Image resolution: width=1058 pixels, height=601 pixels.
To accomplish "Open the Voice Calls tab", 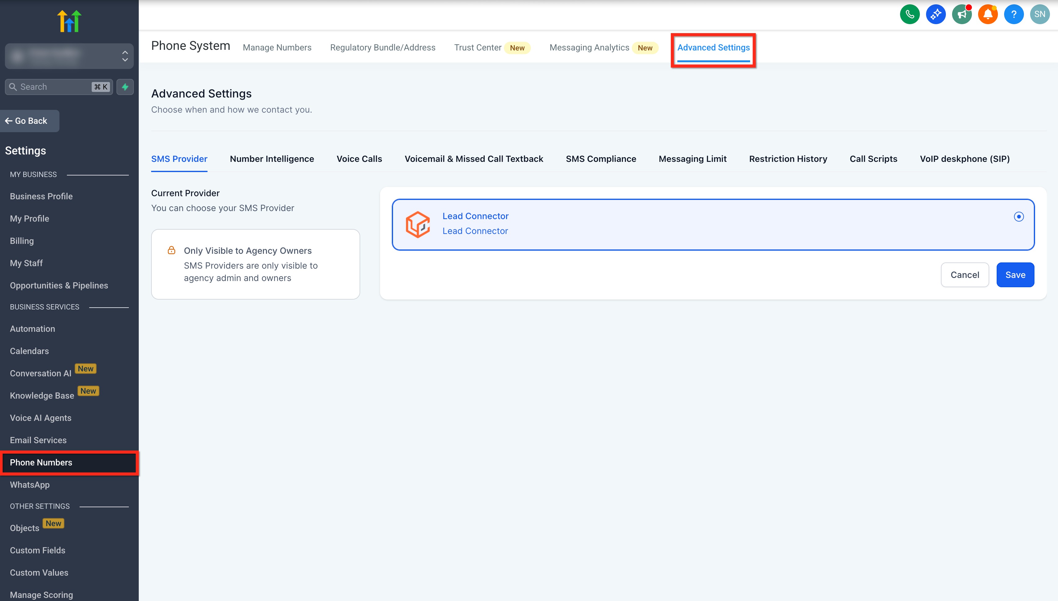I will 359,159.
